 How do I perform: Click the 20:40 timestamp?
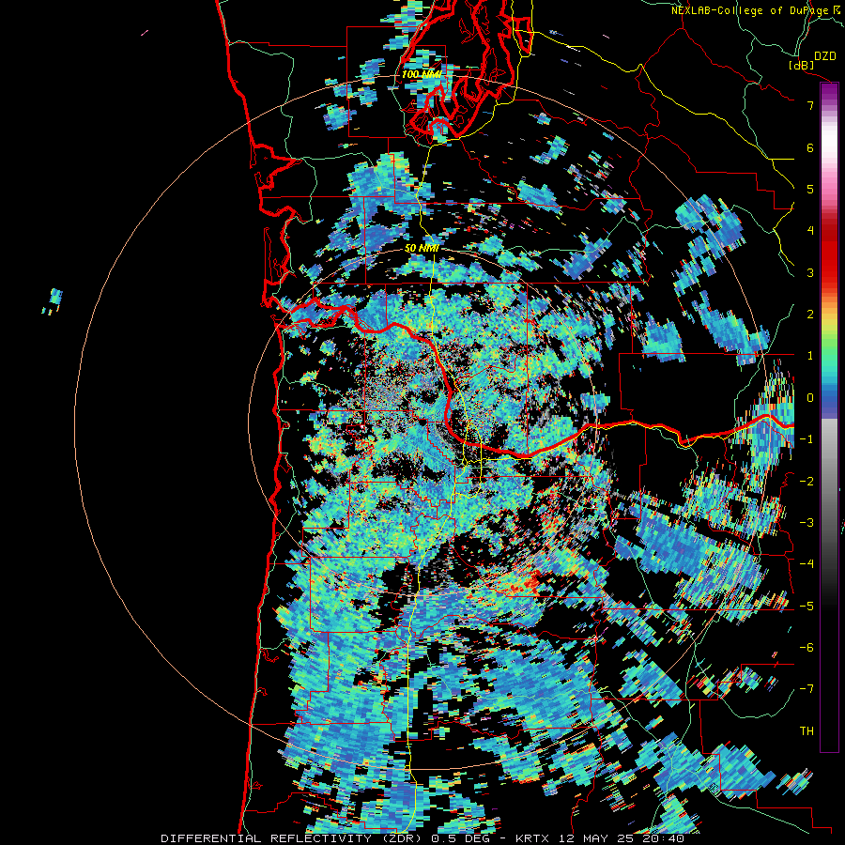(x=663, y=838)
